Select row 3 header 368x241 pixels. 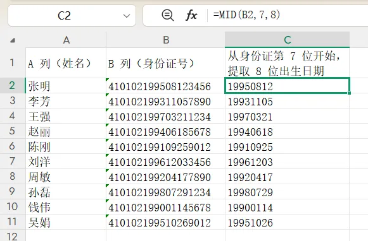(x=13, y=100)
